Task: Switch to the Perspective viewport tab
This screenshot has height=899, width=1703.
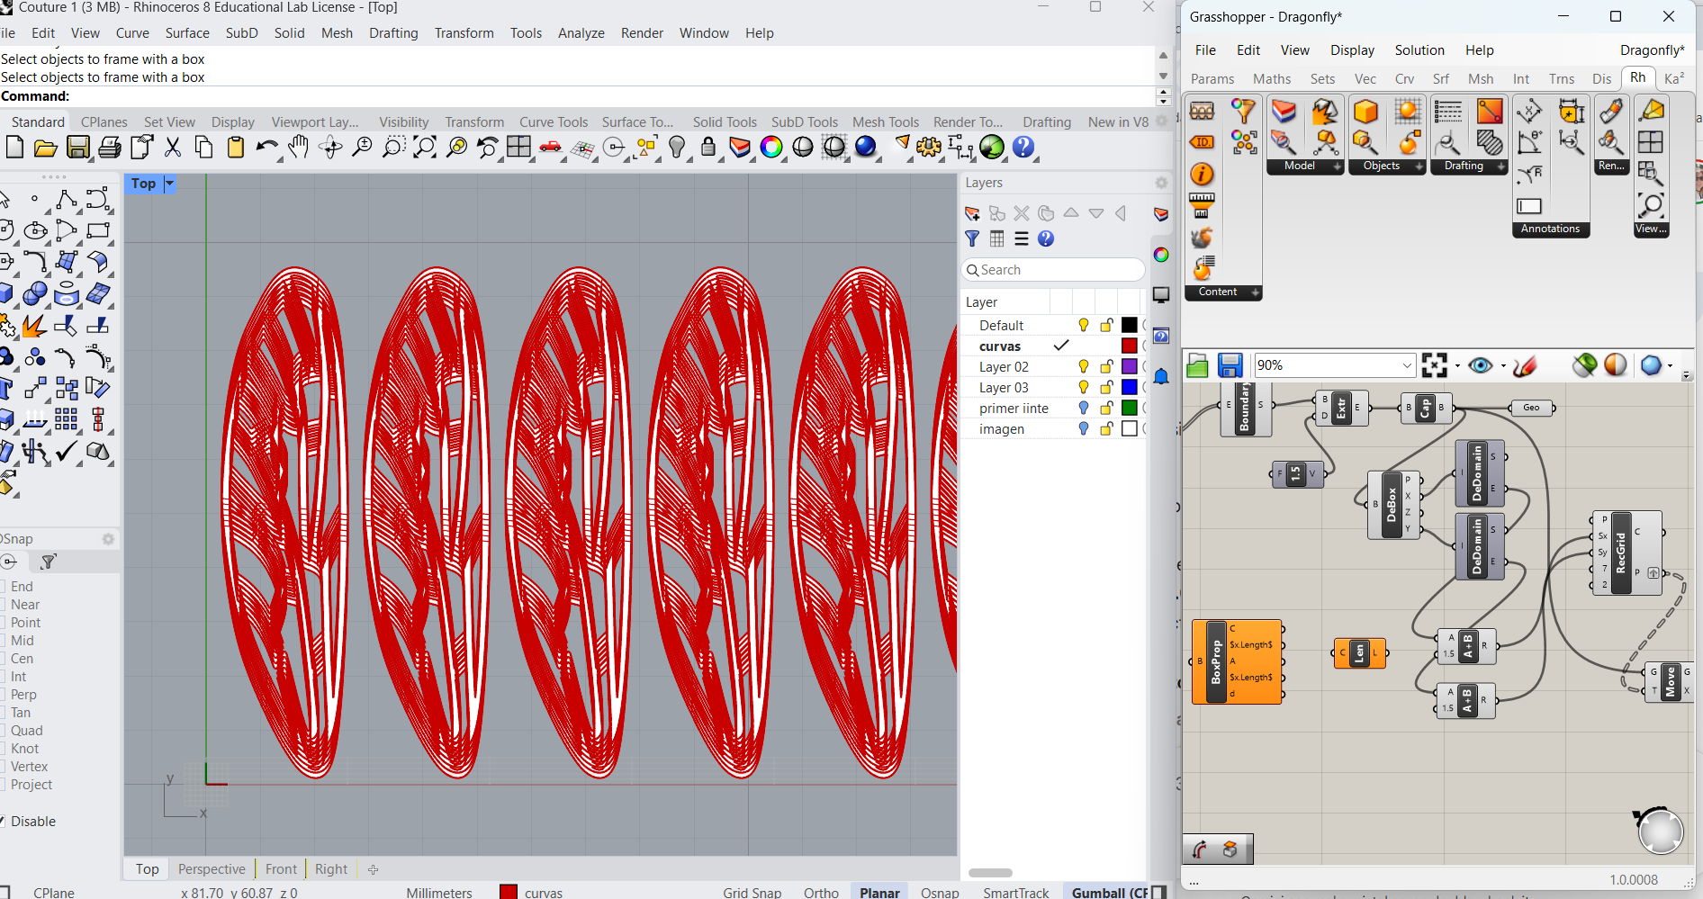Action: tap(212, 869)
